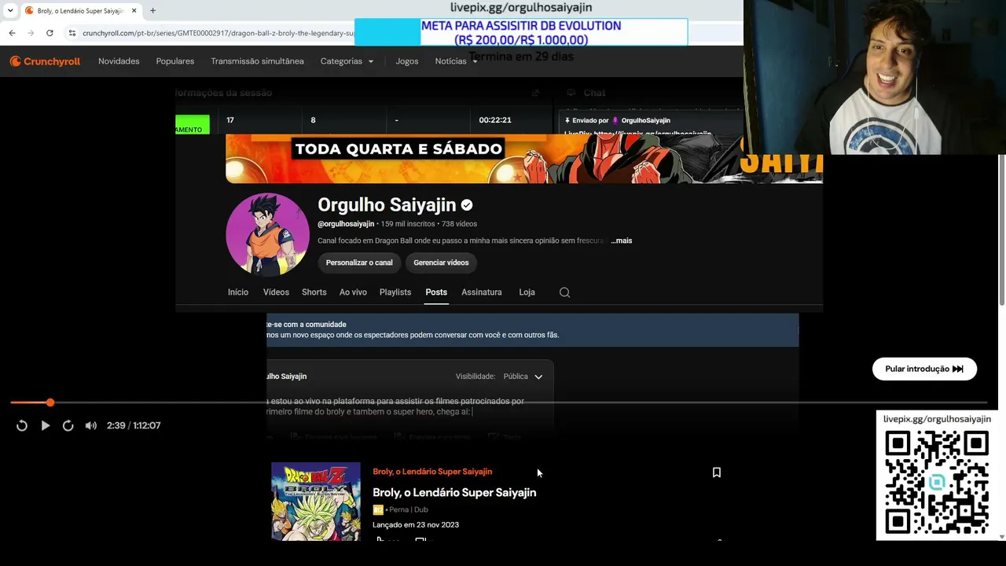This screenshot has height=566, width=1006.
Task: Open the Visibilidade Pública dropdown
Action: (x=523, y=377)
